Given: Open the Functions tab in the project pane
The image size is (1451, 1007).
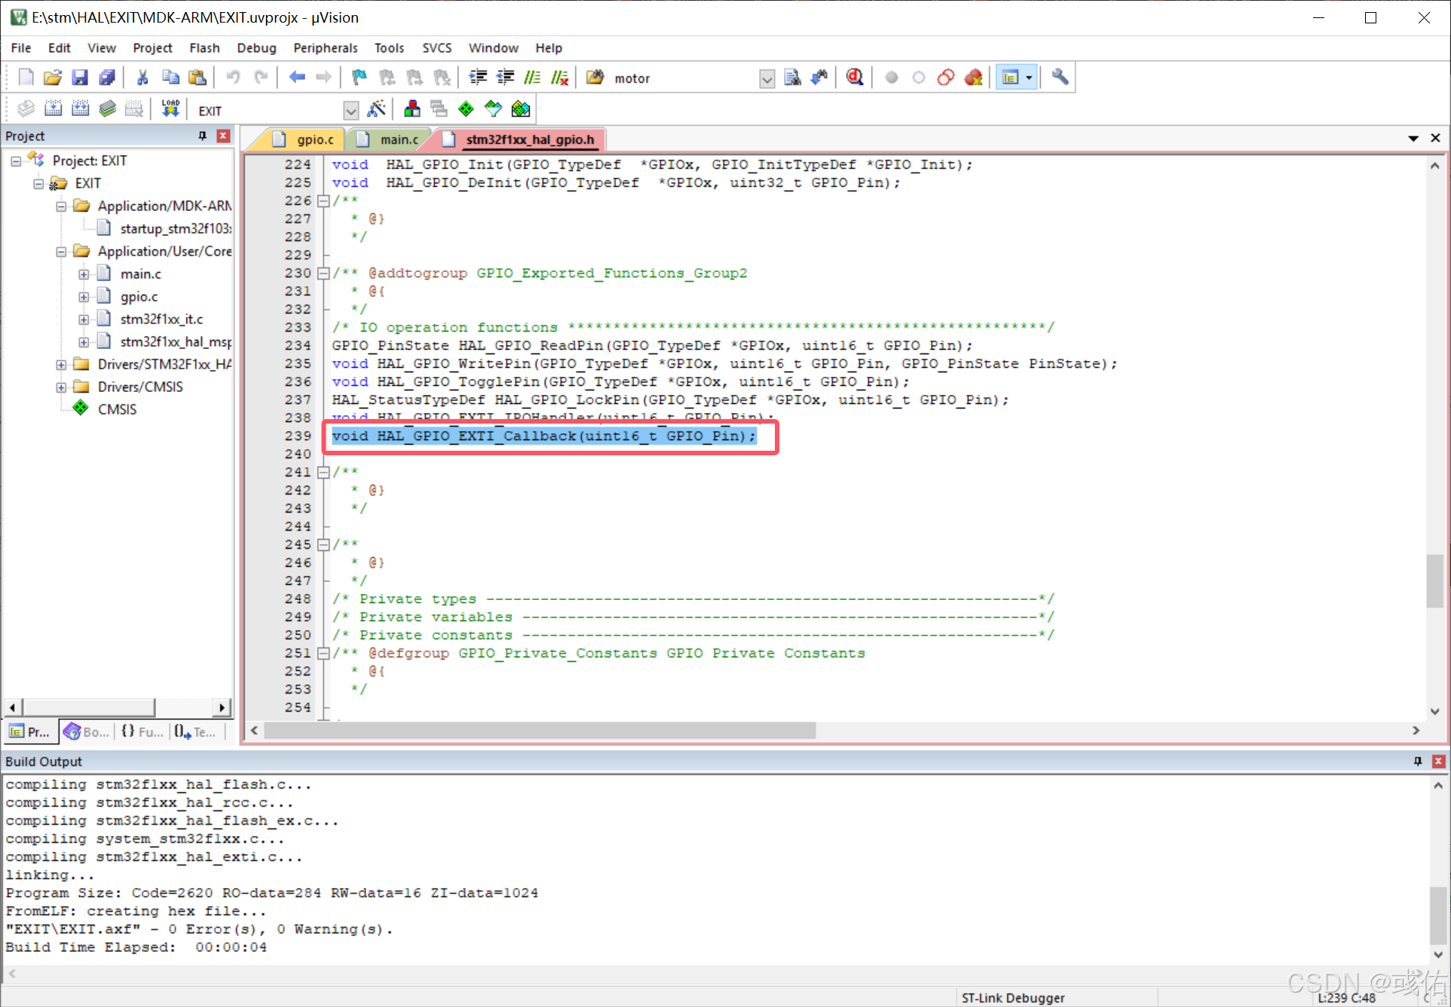Looking at the screenshot, I should coord(142,732).
